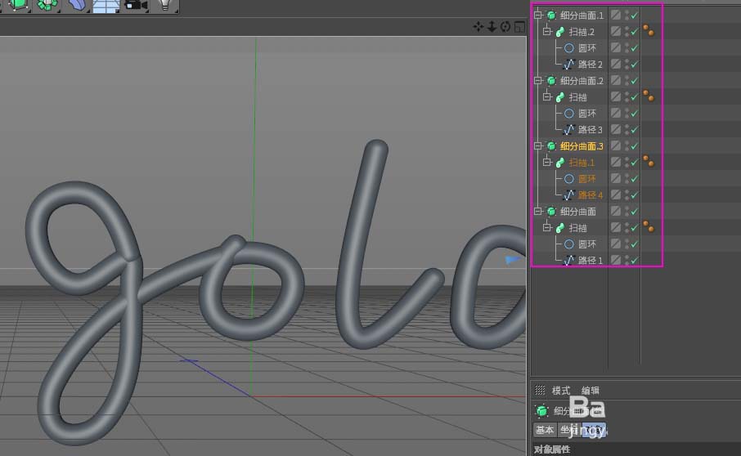Select the 路径 1 object
The width and height of the screenshot is (741, 456).
590,261
